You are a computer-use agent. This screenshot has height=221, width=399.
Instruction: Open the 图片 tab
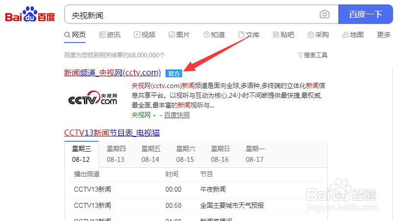179,35
